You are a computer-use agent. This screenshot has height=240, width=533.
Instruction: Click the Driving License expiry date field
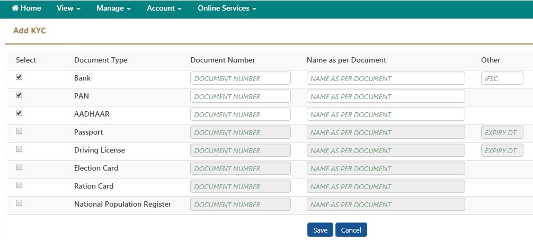[502, 150]
